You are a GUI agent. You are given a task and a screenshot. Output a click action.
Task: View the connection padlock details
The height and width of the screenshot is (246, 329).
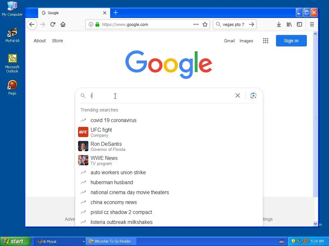tap(97, 24)
